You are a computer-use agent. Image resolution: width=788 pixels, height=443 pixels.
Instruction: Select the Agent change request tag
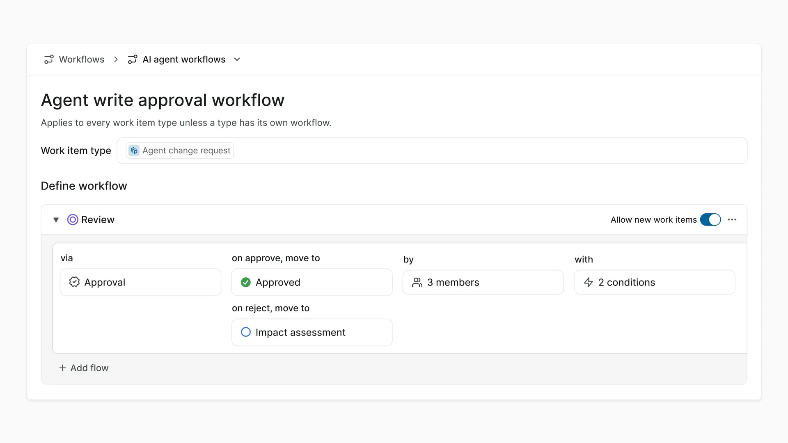[180, 151]
